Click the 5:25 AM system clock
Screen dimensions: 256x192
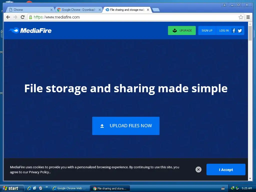click(247, 188)
